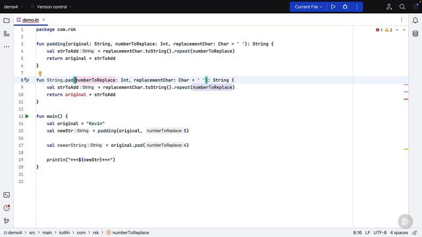The image size is (422, 237).
Task: Click the intention light bulb on line 7
Action: (40, 73)
